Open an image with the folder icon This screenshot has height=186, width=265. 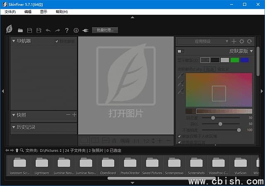point(20,30)
